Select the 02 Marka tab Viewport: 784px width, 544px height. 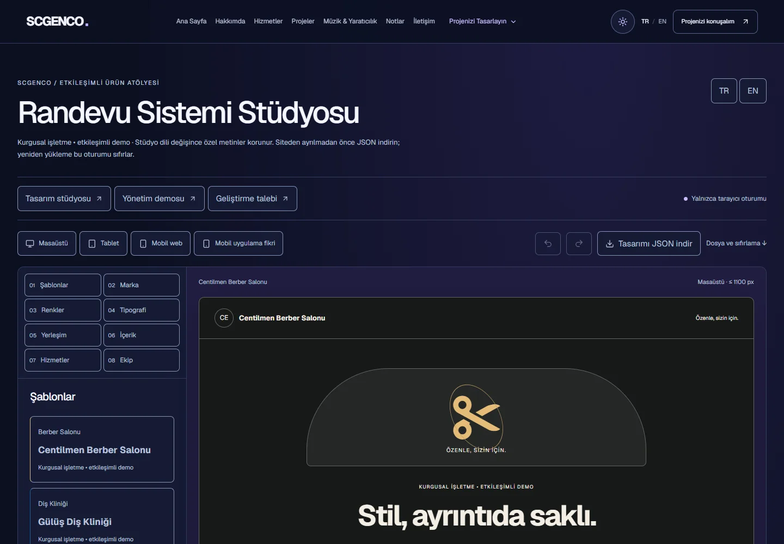pos(142,285)
